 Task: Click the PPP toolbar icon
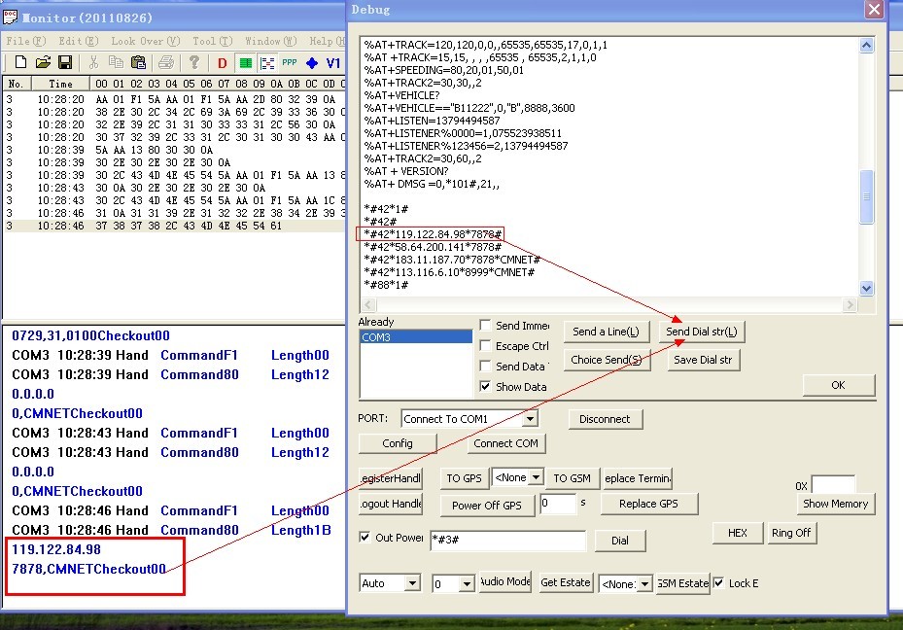tap(289, 63)
